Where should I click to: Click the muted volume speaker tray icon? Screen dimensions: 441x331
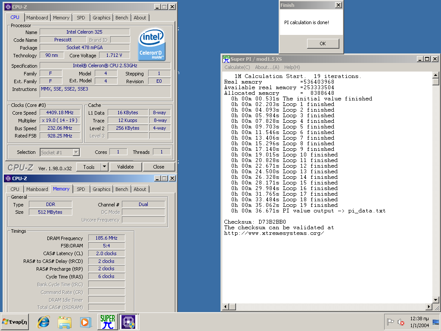click(x=401, y=322)
